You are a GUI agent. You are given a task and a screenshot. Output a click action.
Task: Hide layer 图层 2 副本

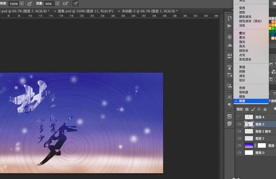pyautogui.click(x=239, y=131)
